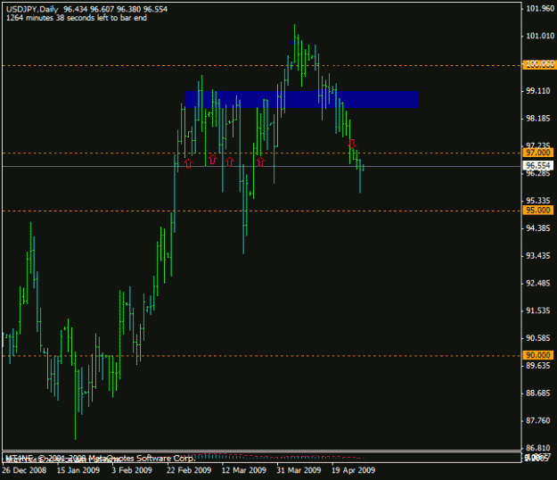The width and height of the screenshot is (557, 480).
Task: Click the 91.535 value on the price axis
Action: 537,310
